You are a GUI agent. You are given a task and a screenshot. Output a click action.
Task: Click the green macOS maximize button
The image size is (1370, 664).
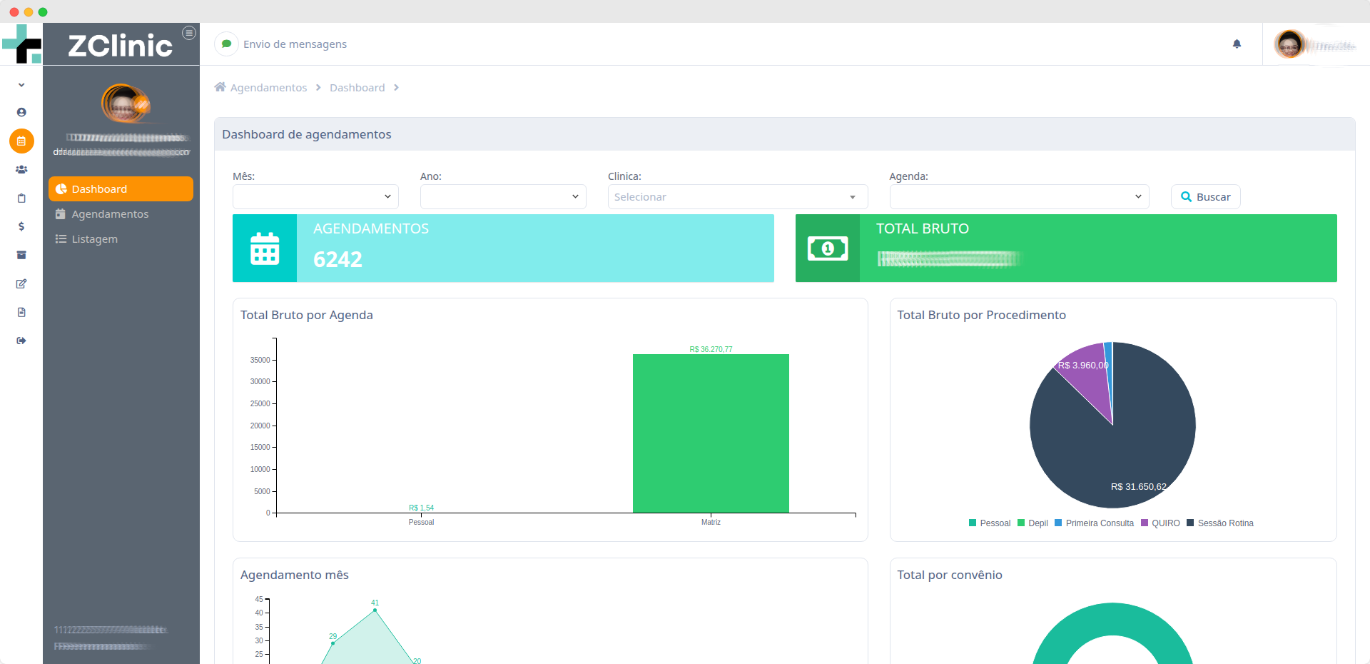pyautogui.click(x=43, y=12)
